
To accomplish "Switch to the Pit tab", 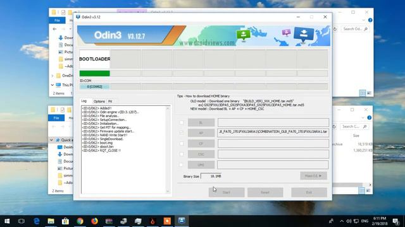I will coord(110,102).
